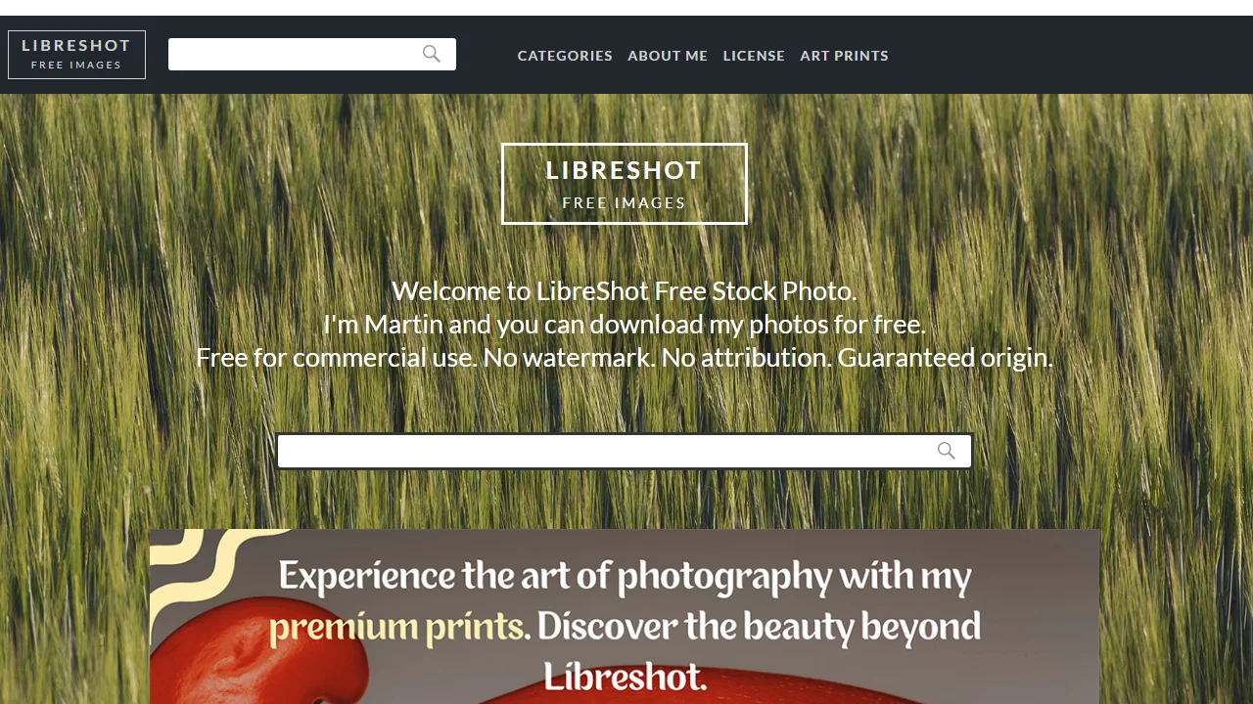Click "FREE IMAGES" subtitle in header logo
Viewport: 1253px width, 704px height.
pos(76,66)
